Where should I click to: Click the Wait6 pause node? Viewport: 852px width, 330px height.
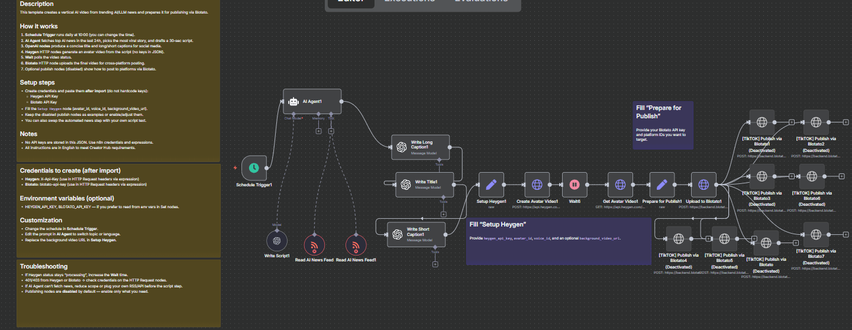(573, 185)
